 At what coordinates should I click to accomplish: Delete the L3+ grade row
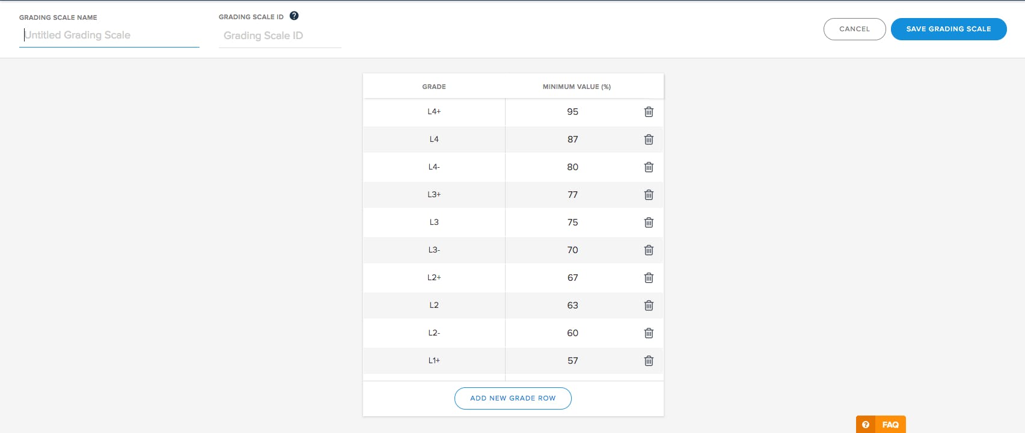click(649, 195)
